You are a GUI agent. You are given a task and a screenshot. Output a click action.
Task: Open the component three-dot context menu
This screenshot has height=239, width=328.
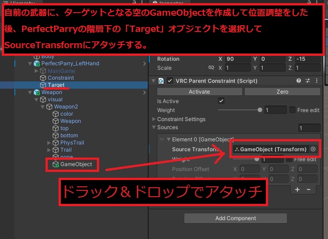pos(317,81)
